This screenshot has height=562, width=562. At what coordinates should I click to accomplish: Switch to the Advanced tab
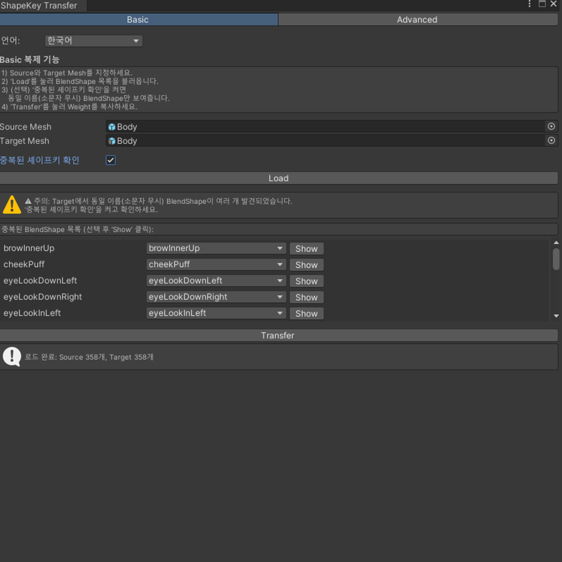[417, 19]
